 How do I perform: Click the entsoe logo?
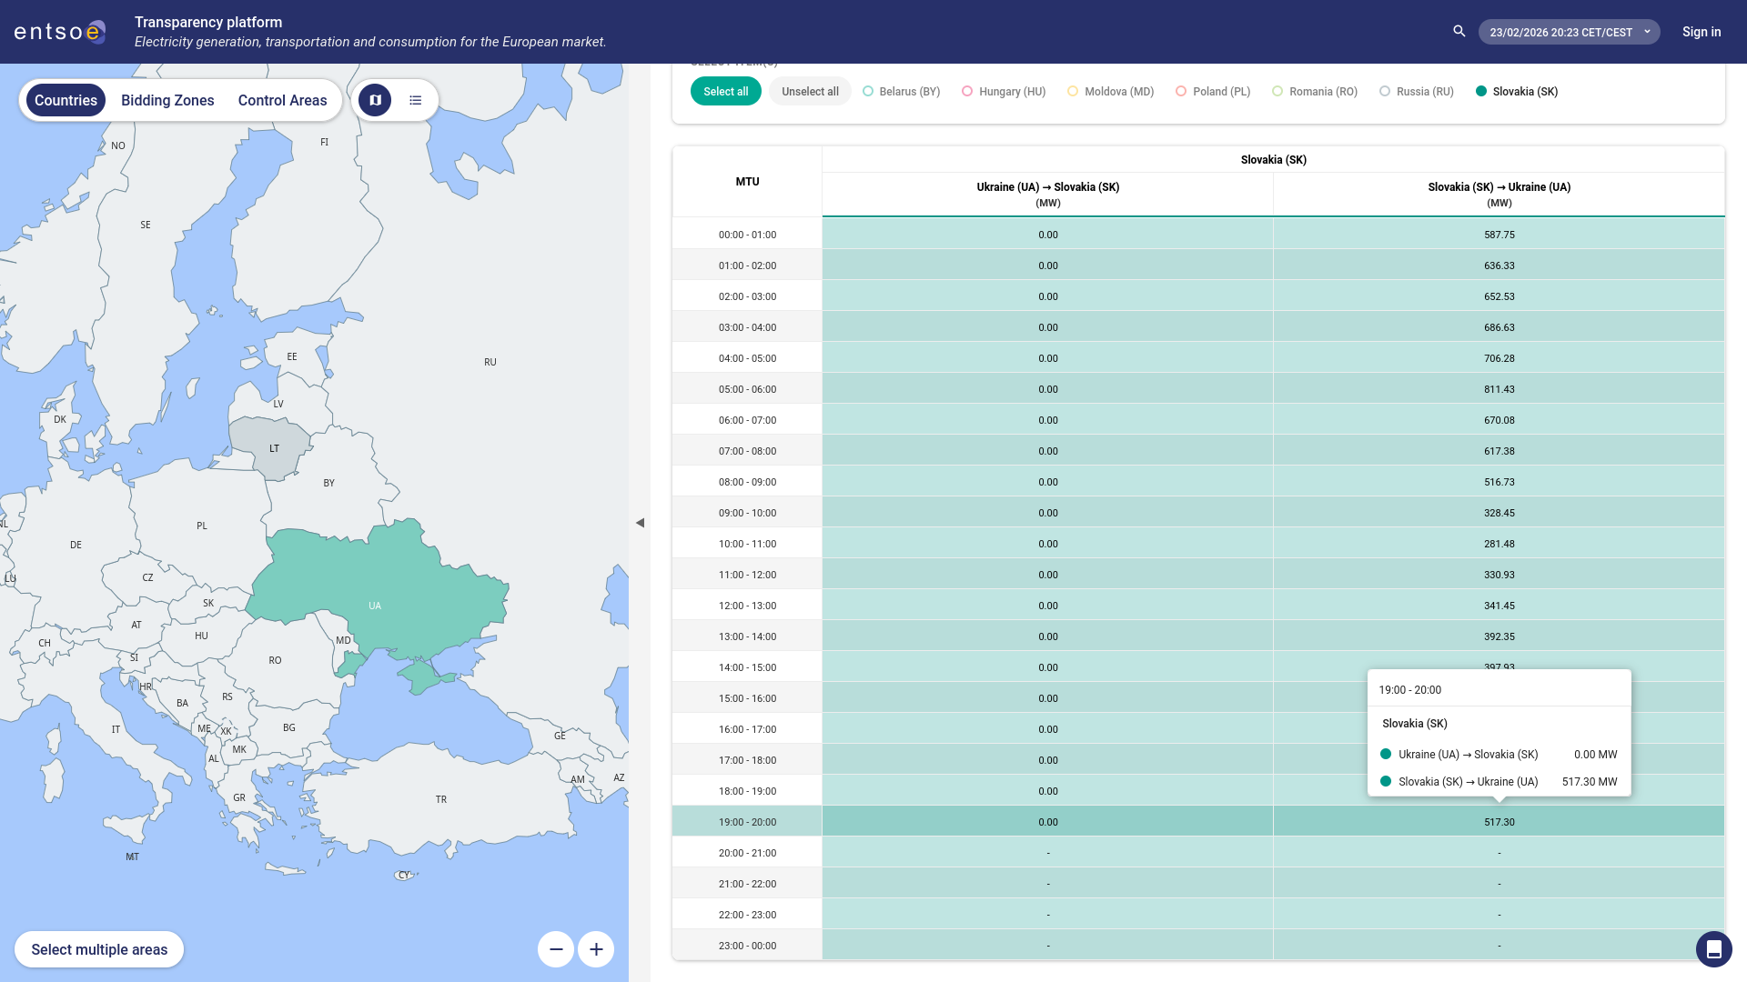point(60,32)
